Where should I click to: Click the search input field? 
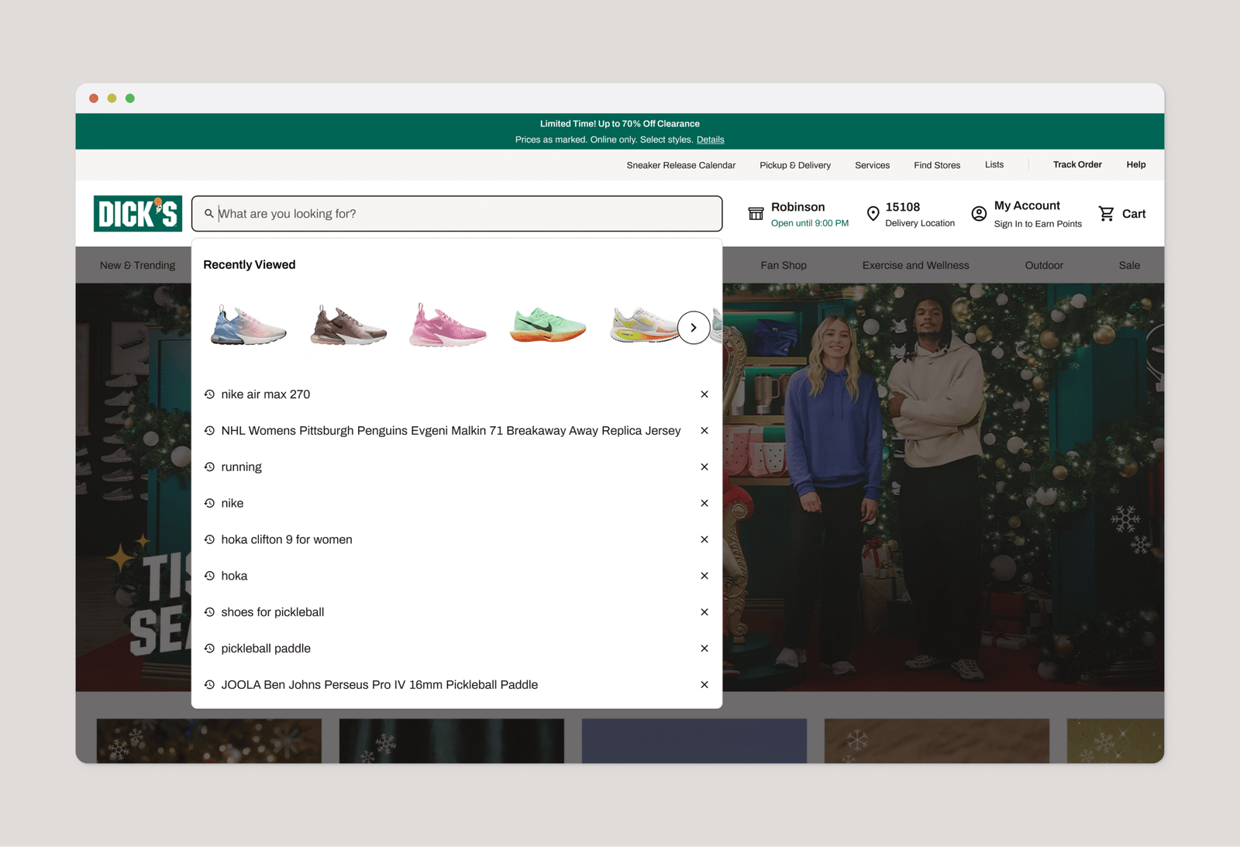[x=465, y=214]
